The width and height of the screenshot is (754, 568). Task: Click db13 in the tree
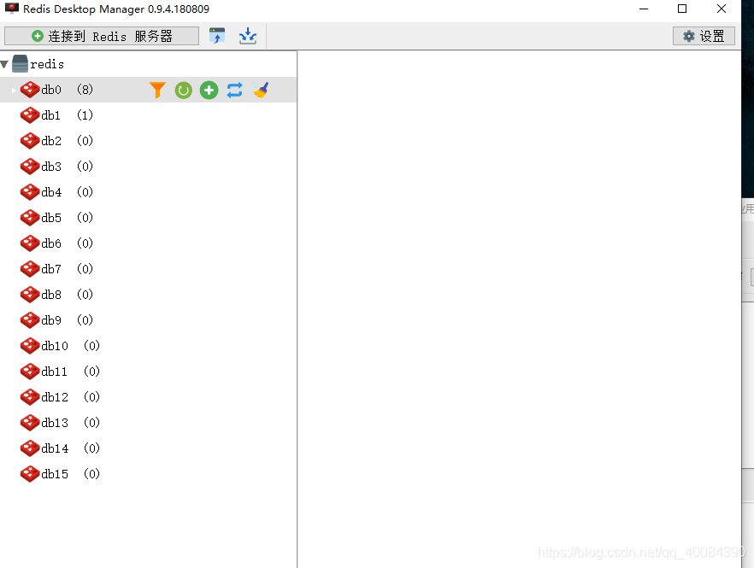[x=54, y=423]
